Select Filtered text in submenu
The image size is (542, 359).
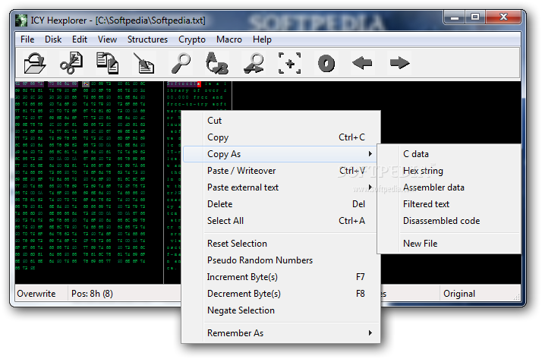pos(449,204)
